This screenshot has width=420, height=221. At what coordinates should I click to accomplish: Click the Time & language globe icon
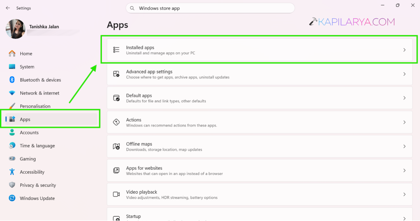(12, 145)
